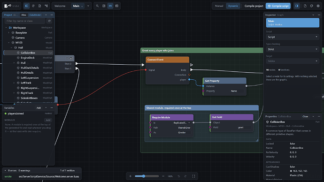Switch to Manual compile mode
Viewport: 324px width, 182px height.
pyautogui.click(x=219, y=6)
